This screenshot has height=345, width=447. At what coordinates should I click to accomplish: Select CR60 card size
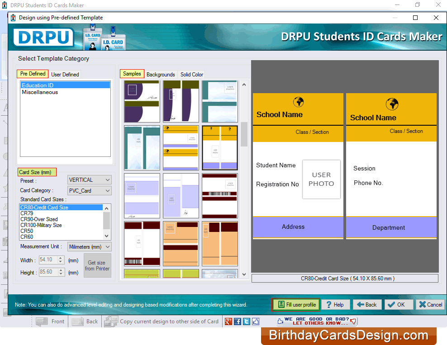[61, 237]
